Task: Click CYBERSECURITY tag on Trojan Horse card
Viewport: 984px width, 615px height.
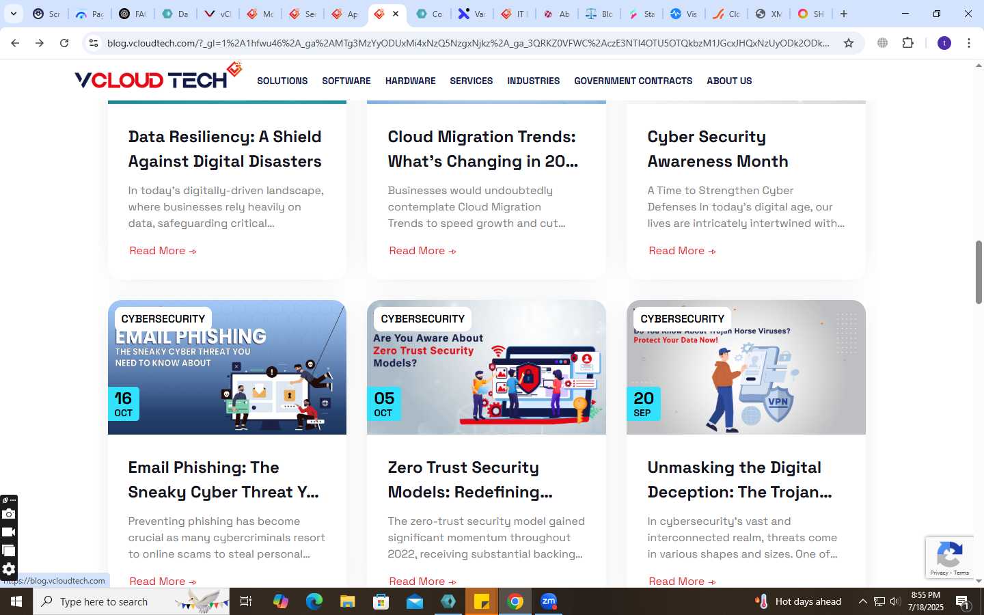Action: point(682,318)
